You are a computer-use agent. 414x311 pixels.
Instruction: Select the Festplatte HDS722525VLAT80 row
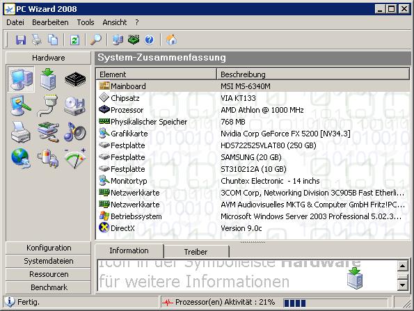pyautogui.click(x=253, y=145)
